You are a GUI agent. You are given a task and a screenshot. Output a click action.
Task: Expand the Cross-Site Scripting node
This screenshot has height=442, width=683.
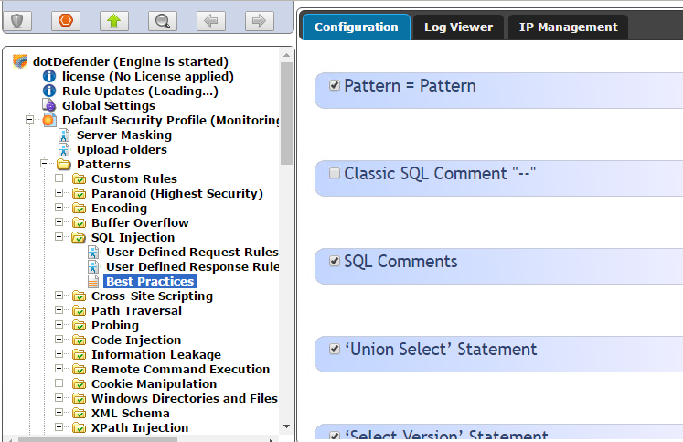tap(59, 295)
